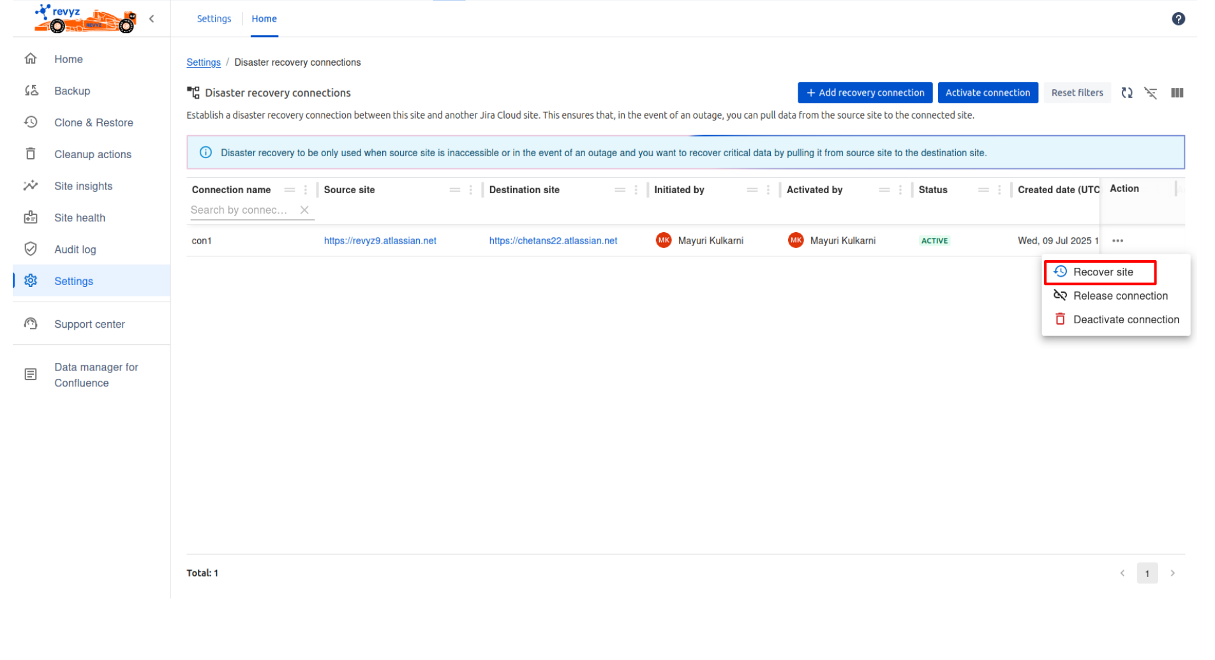This screenshot has height=660, width=1215.
Task: Click the refresh icon in toolbar
Action: click(x=1127, y=93)
